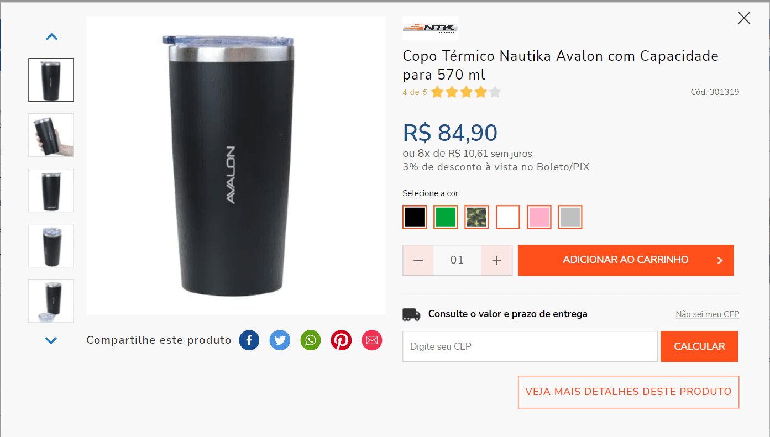The width and height of the screenshot is (770, 437).
Task: Open the Não sei meu CEP link
Action: click(707, 314)
